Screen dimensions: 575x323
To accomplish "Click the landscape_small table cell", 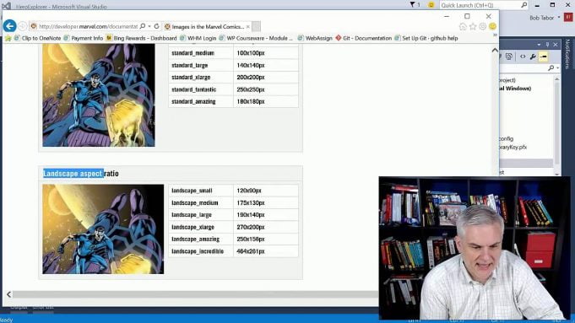I will tap(201, 191).
